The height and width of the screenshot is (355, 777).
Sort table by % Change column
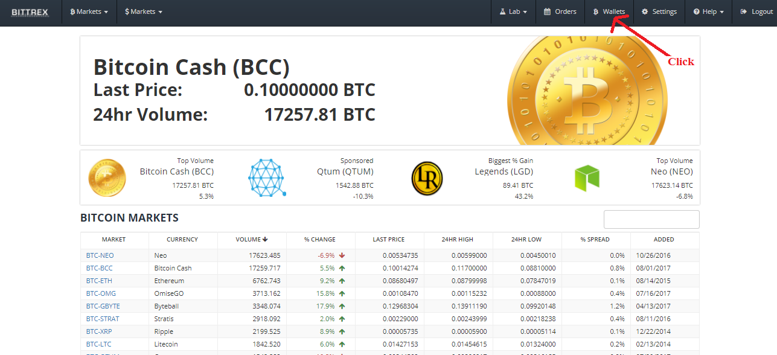[320, 240]
